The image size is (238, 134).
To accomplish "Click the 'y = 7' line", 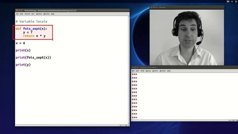I will [x=28, y=32].
